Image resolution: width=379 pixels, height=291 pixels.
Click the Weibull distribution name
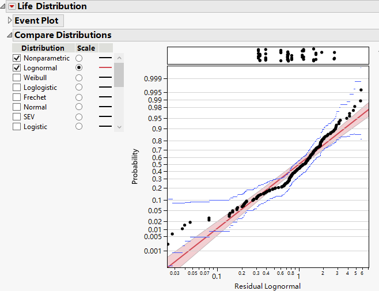(x=35, y=78)
